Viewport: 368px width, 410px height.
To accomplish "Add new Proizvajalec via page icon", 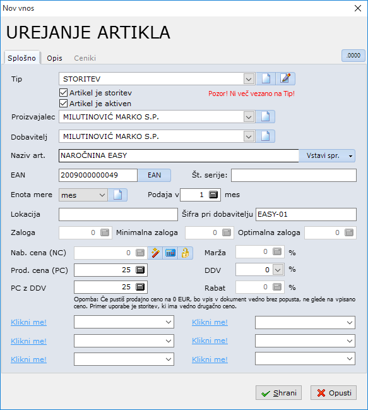I will click(265, 117).
